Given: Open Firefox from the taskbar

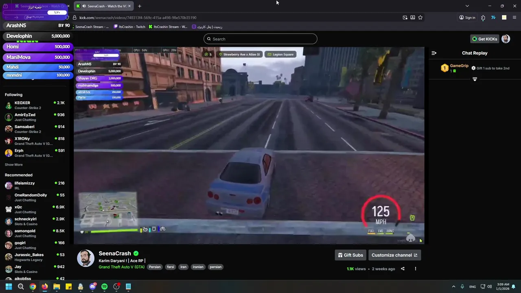Looking at the screenshot, I should coord(44,286).
